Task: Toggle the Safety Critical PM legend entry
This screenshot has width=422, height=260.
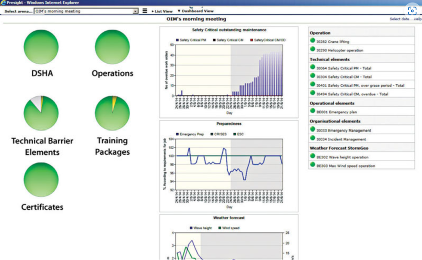Action: (x=189, y=40)
